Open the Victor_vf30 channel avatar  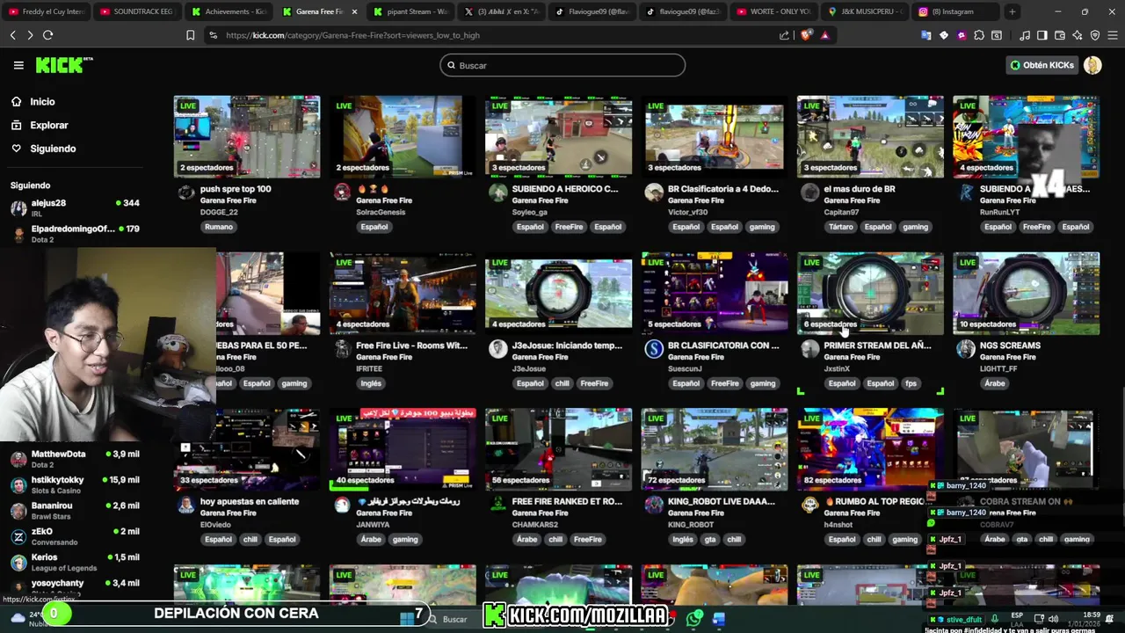click(x=654, y=193)
